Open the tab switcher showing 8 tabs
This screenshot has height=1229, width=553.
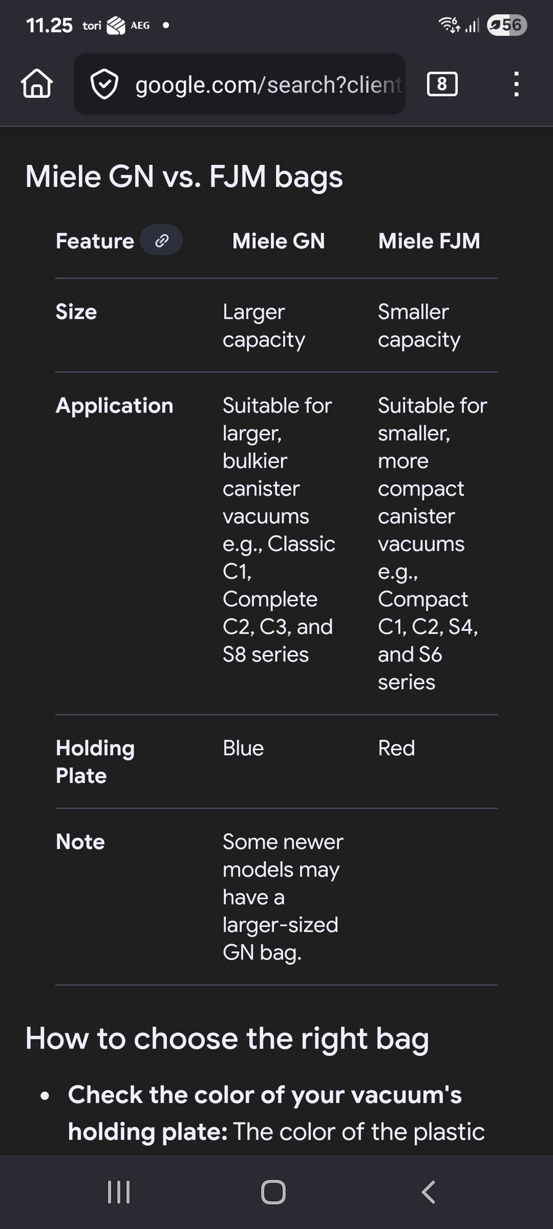[442, 84]
